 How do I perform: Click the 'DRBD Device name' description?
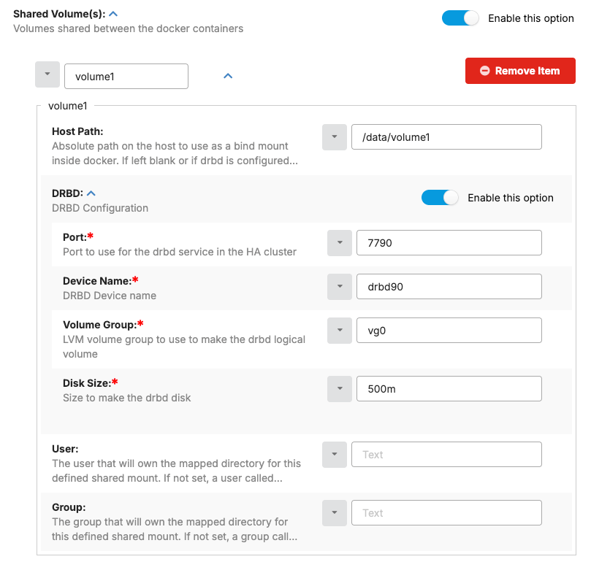110,296
